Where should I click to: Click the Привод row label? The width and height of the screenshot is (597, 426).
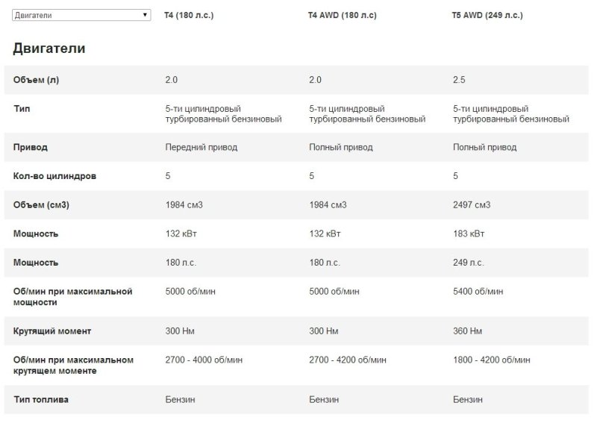(x=31, y=148)
